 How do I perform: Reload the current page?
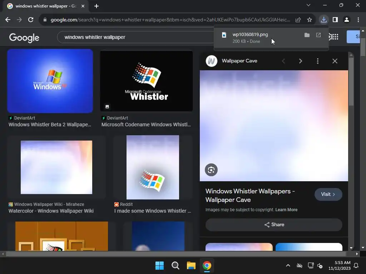point(31,20)
